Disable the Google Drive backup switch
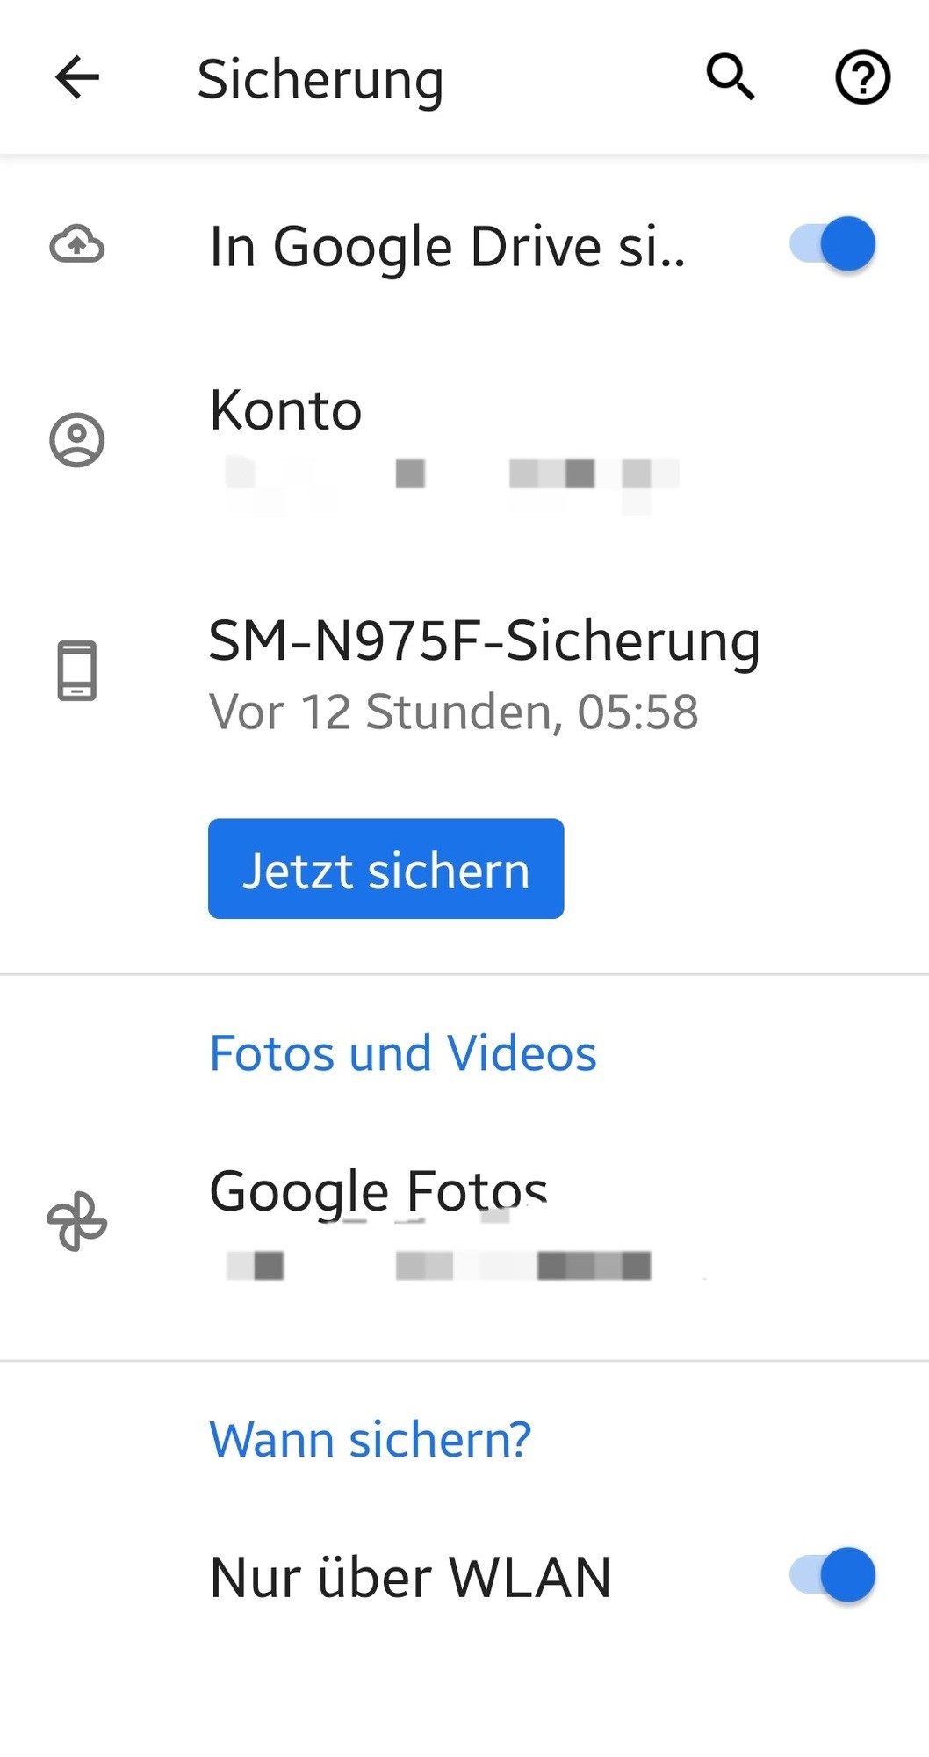 pos(832,244)
